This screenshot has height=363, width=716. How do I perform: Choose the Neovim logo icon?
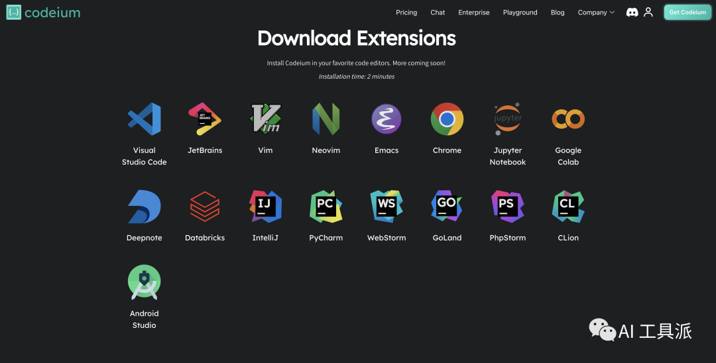point(326,119)
